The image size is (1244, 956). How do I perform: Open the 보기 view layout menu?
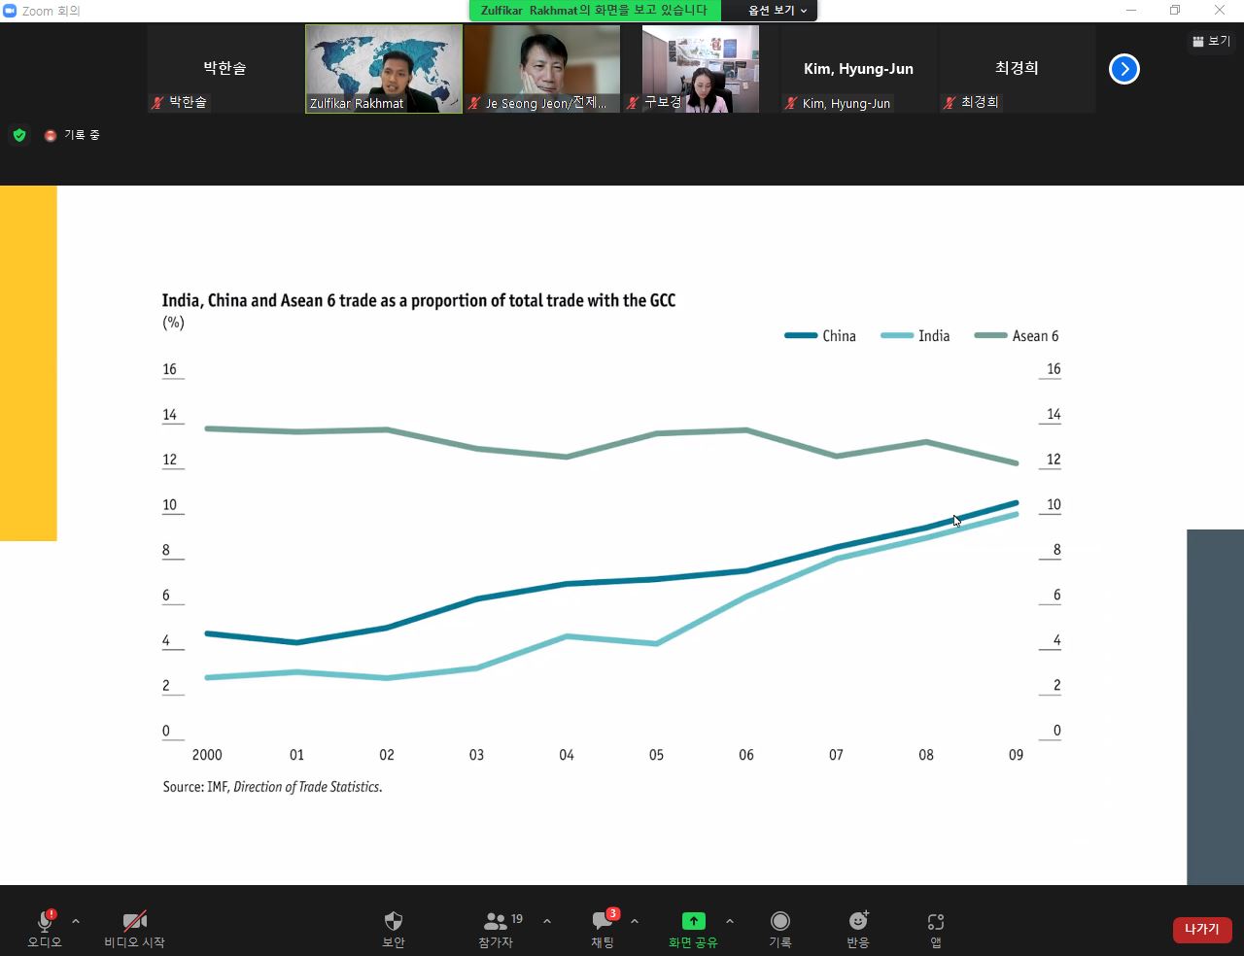click(x=1211, y=41)
